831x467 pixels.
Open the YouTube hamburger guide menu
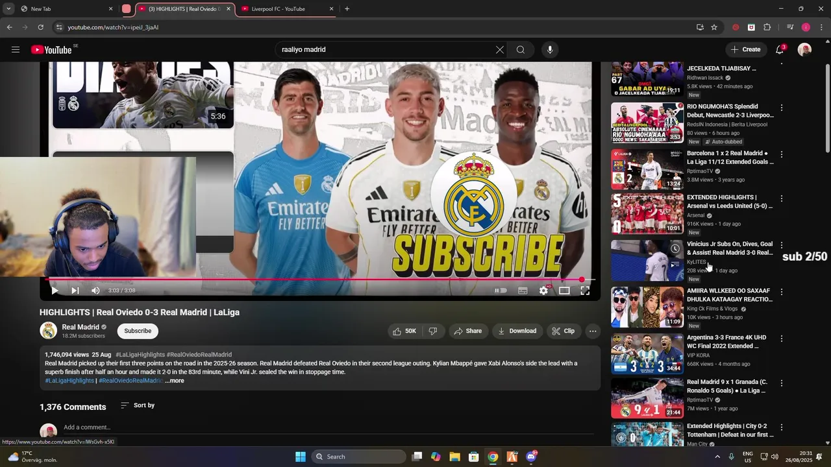(x=16, y=50)
